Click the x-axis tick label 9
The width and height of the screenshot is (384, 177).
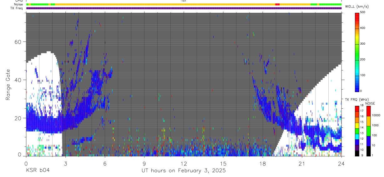144,164
